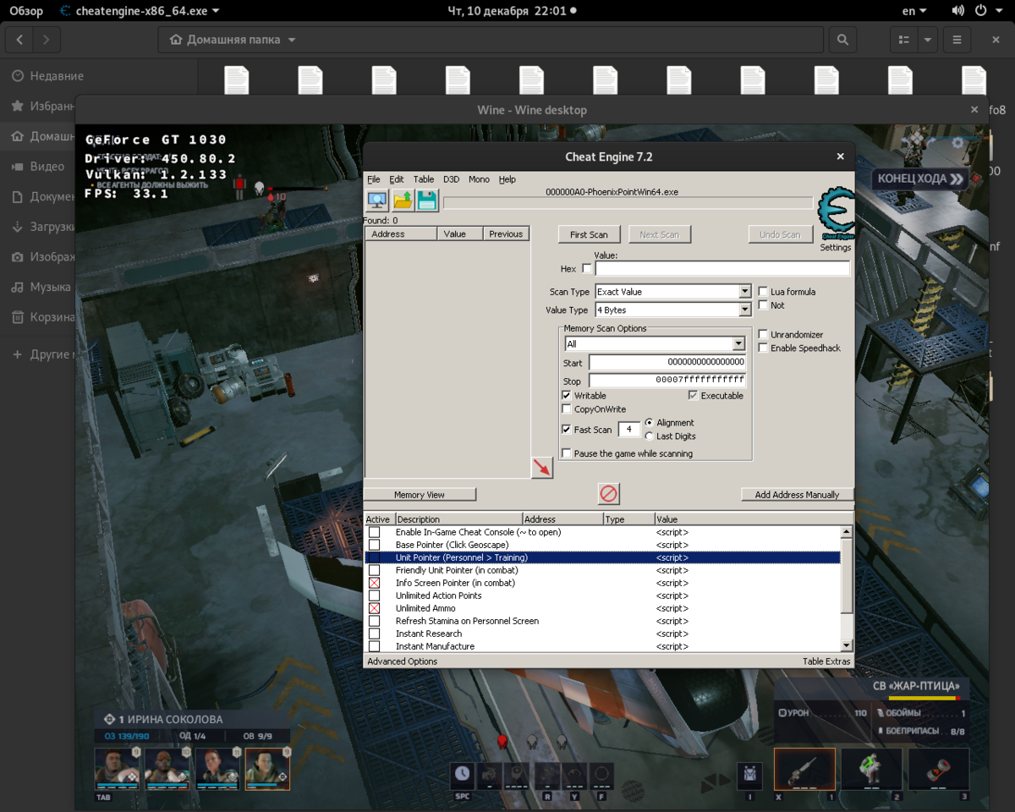Open the en keyboard layout menu
Viewport: 1015px width, 812px height.
(x=914, y=11)
